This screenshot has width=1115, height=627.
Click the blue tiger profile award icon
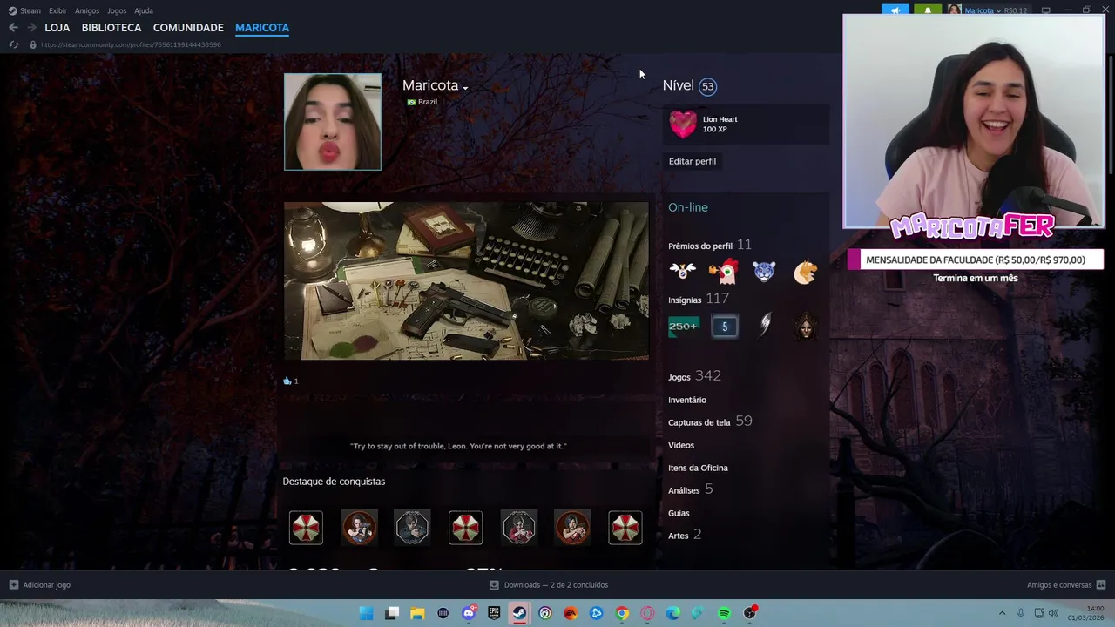click(x=764, y=272)
